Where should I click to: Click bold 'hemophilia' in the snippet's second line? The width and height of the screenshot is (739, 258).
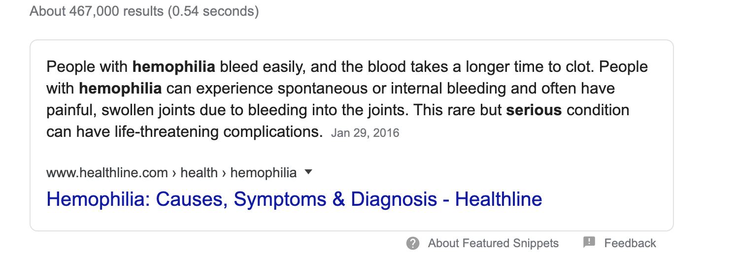click(x=120, y=88)
